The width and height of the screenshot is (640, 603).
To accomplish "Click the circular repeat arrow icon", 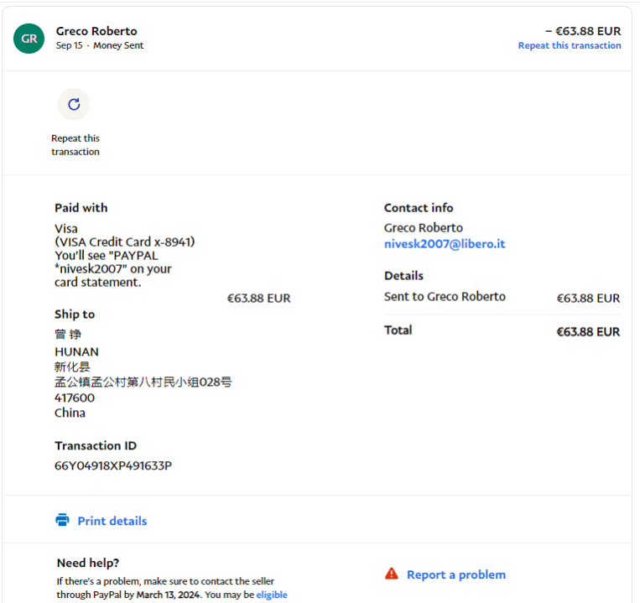I will click(74, 104).
